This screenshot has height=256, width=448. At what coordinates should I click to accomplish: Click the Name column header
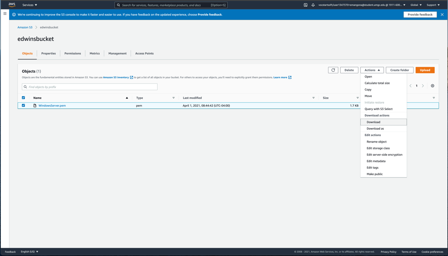tap(38, 98)
